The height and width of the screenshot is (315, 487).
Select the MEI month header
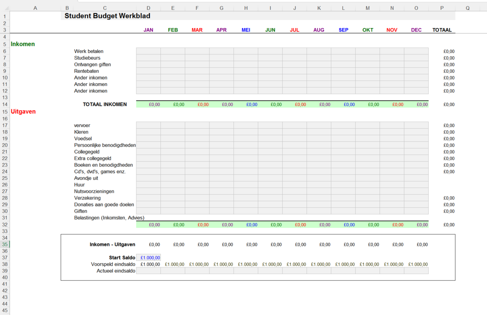coord(246,30)
